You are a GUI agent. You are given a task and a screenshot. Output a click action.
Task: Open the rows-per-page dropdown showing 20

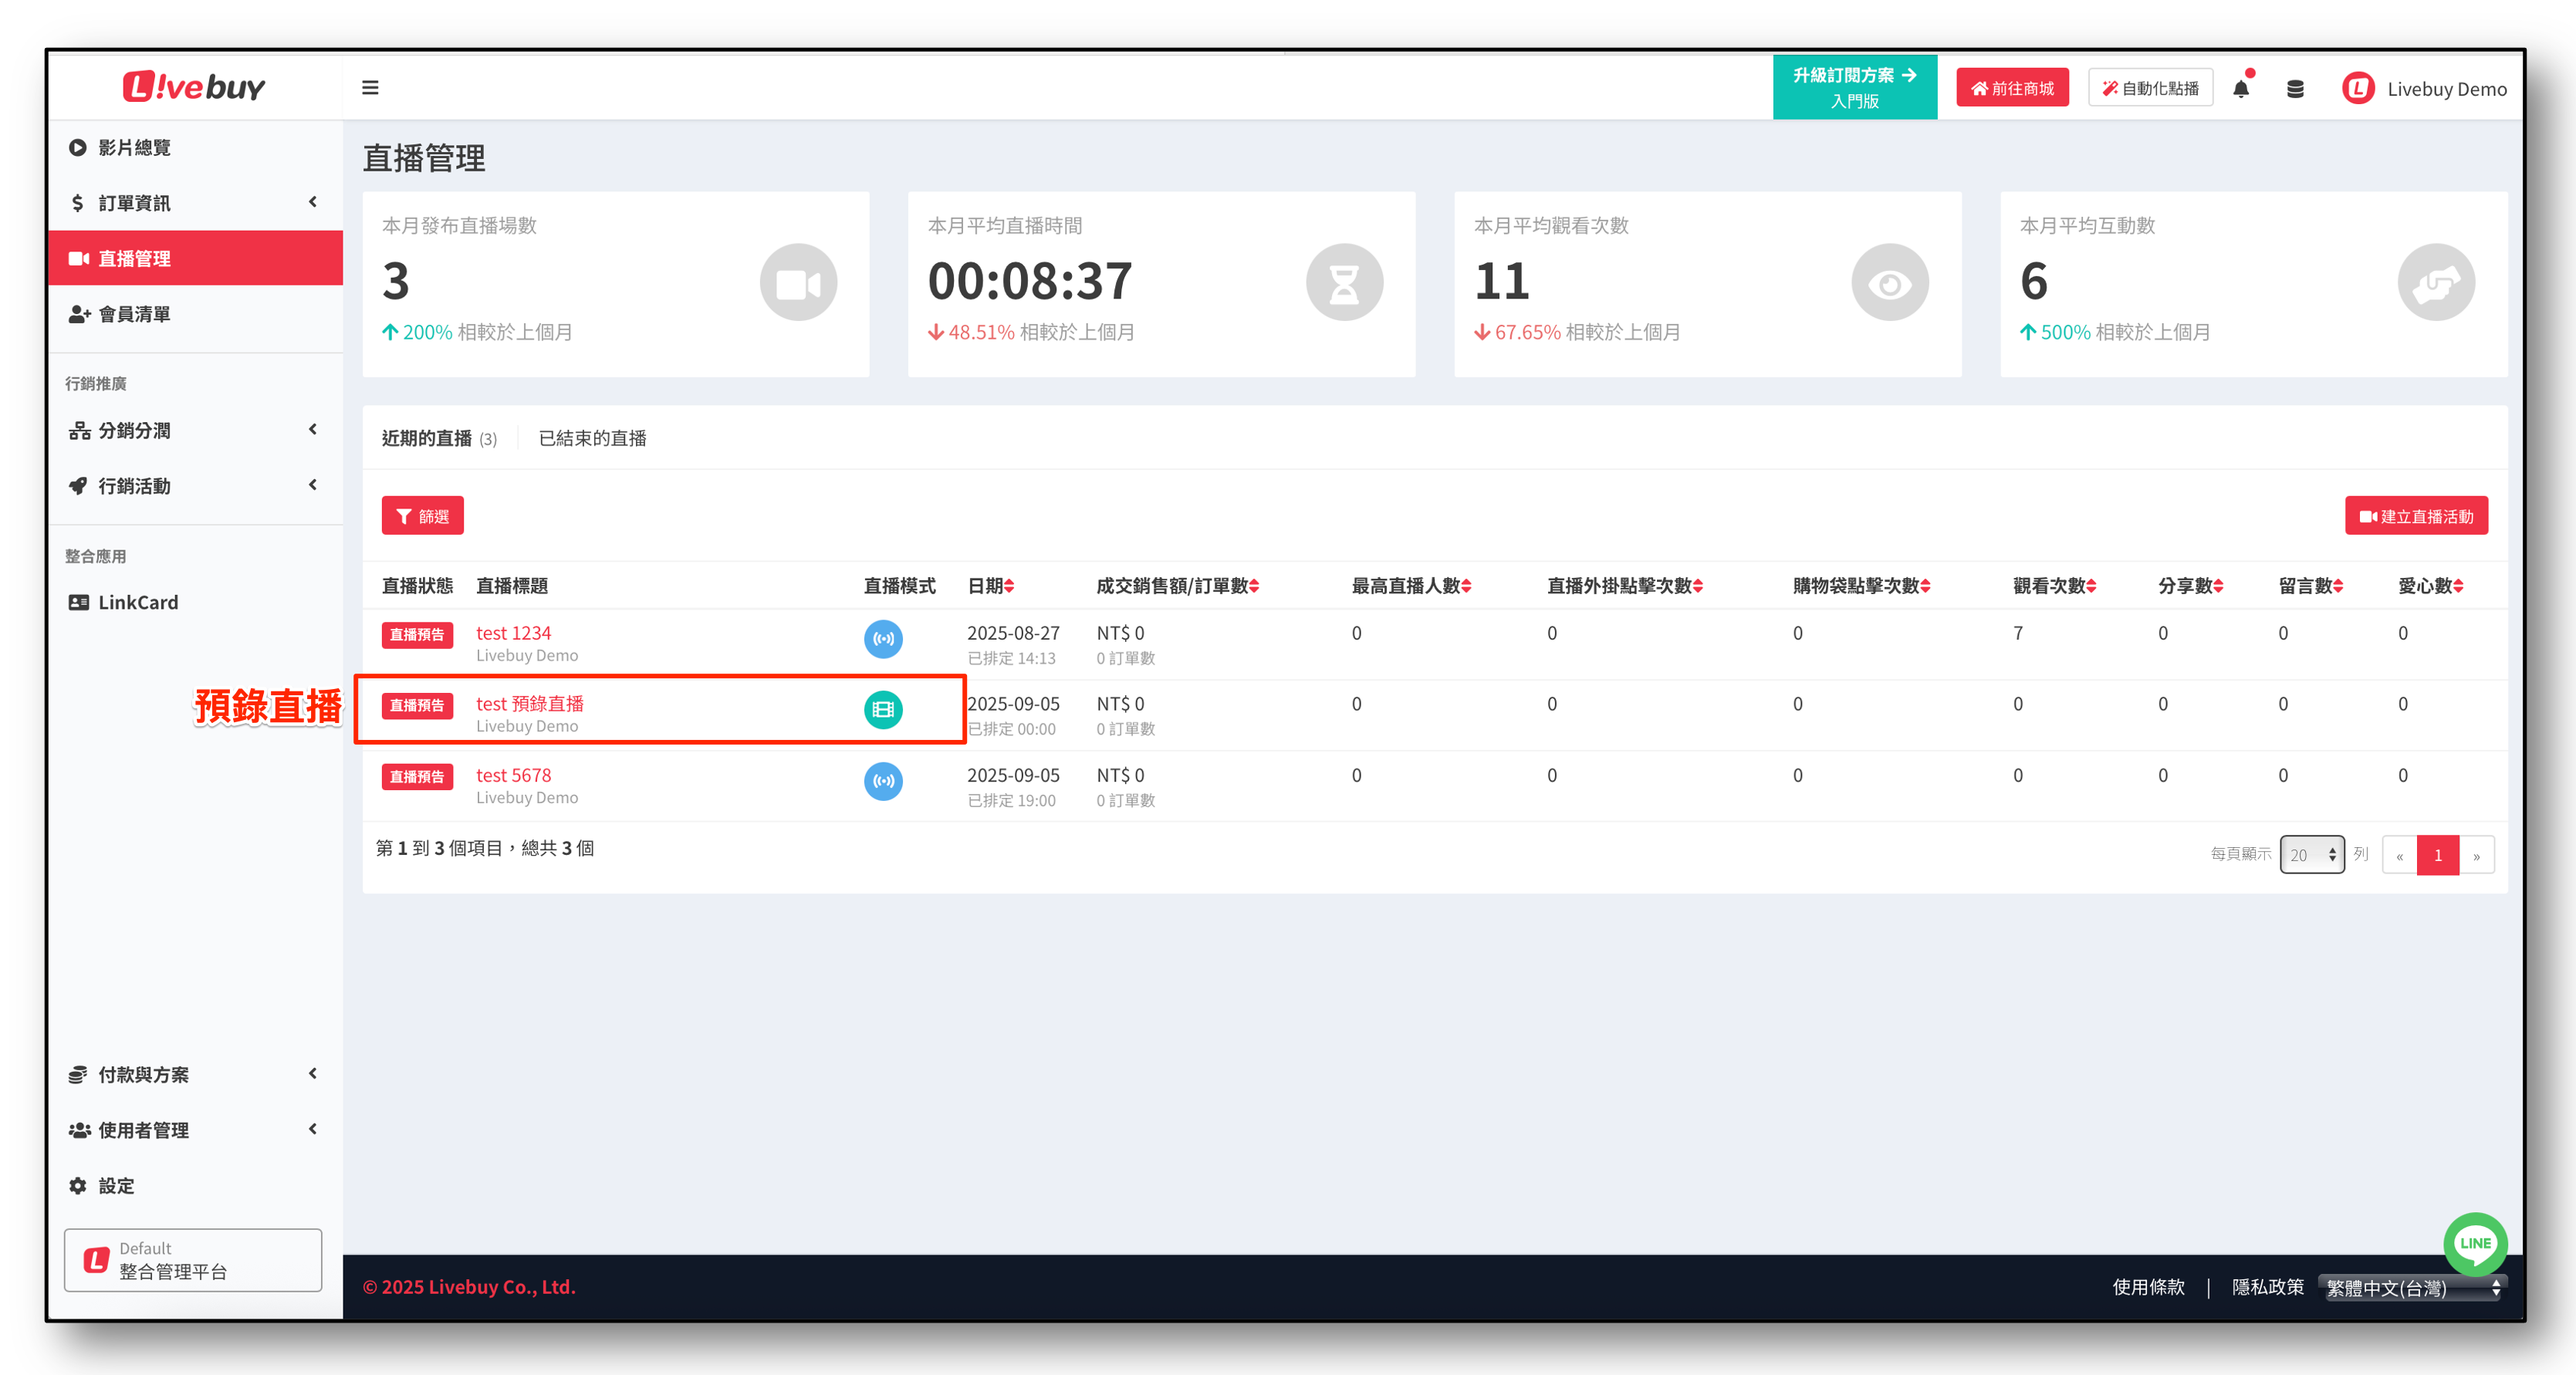(2311, 855)
